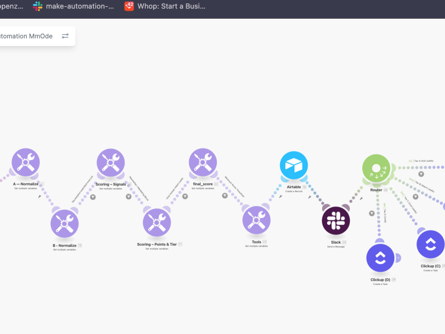Open the Tier D (Cold) route filter

372,213
